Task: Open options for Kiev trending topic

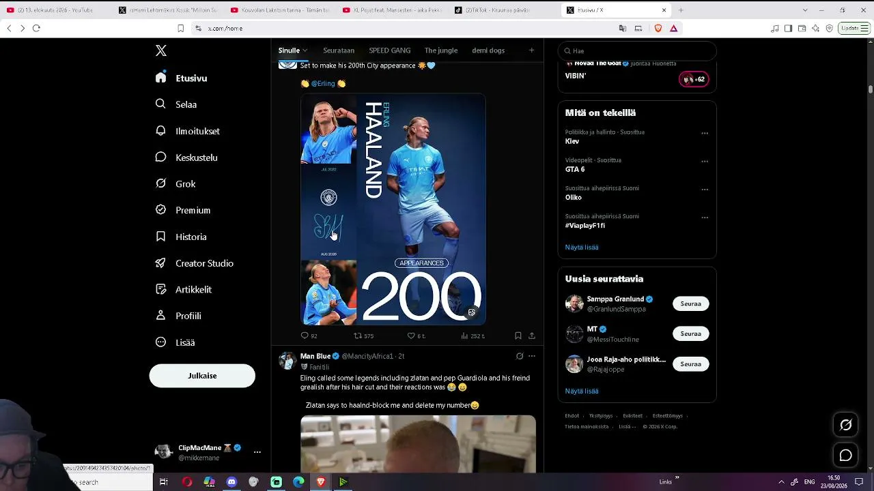Action: pyautogui.click(x=705, y=133)
